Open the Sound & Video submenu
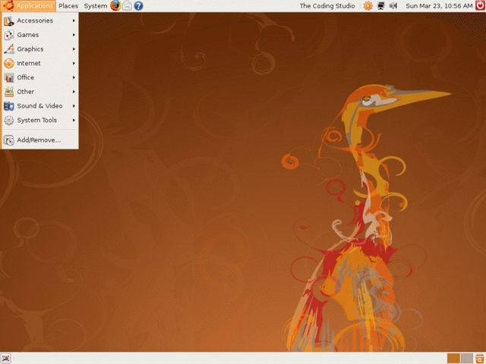The image size is (486, 364). (39, 106)
